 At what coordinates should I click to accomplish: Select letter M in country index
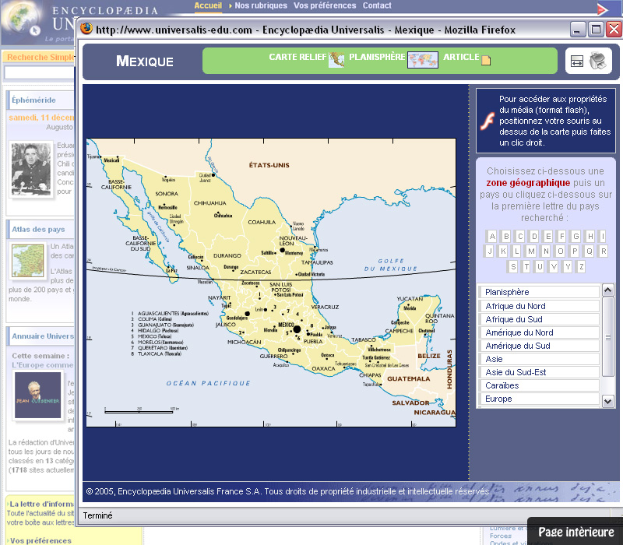(531, 251)
